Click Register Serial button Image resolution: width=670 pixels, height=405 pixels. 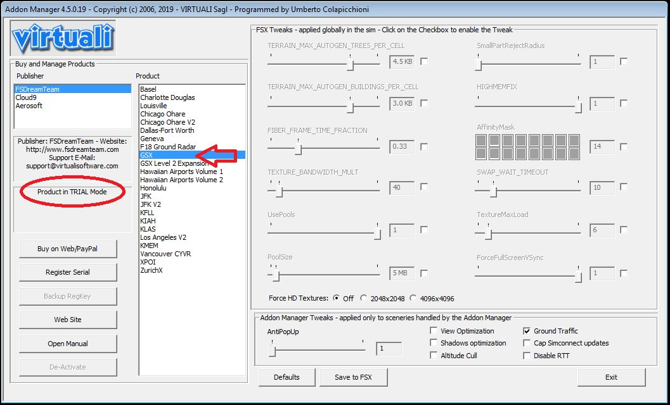tap(68, 272)
